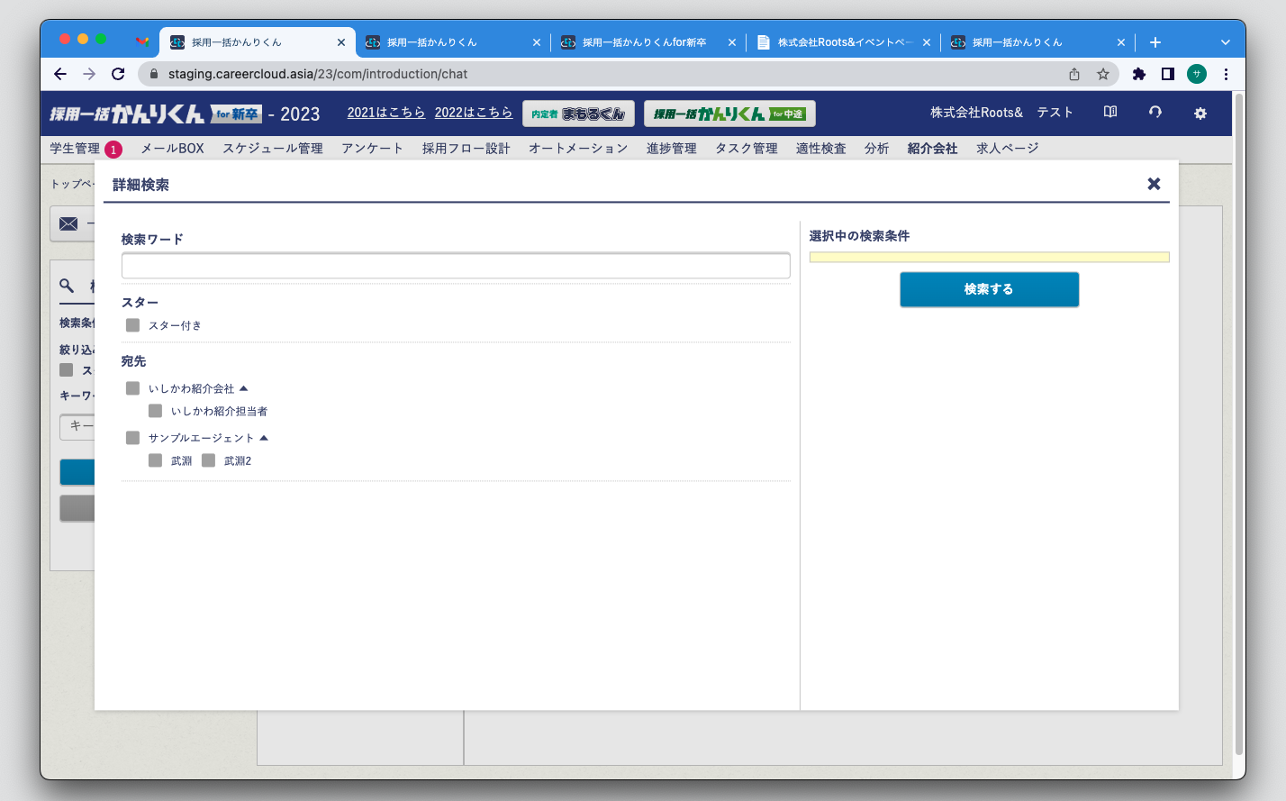Follow the 2021はこちら link
This screenshot has width=1286, height=801.
pos(385,113)
